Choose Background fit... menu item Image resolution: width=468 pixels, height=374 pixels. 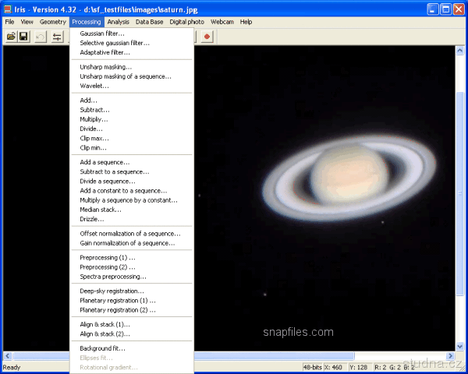[x=102, y=348]
